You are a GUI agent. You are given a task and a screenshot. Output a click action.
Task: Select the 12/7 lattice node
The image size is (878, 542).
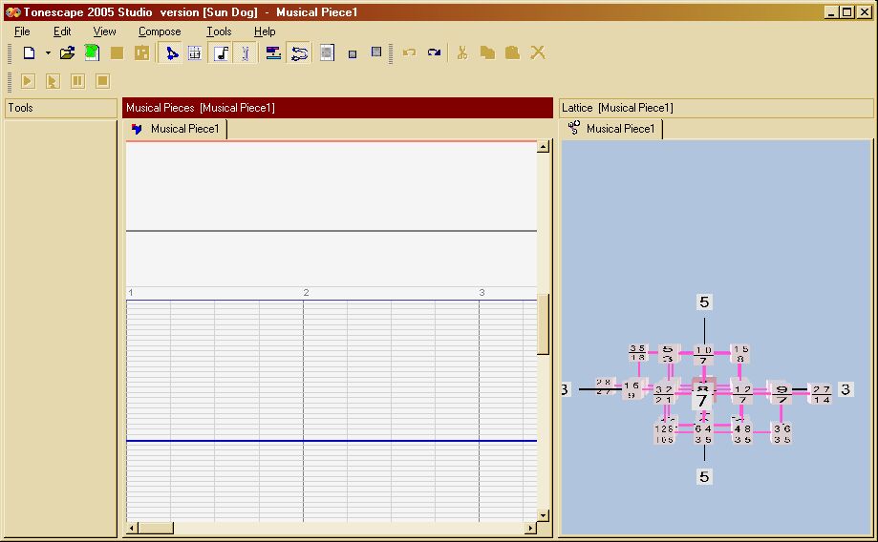(x=742, y=393)
